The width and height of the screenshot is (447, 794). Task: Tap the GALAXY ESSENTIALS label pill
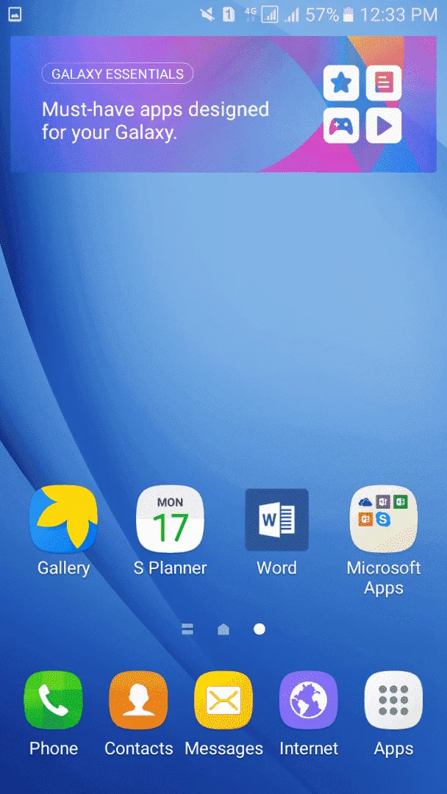[x=118, y=74]
